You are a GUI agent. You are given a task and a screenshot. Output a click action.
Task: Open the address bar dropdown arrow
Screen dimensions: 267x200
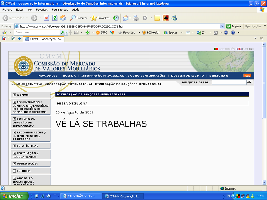(x=222, y=26)
